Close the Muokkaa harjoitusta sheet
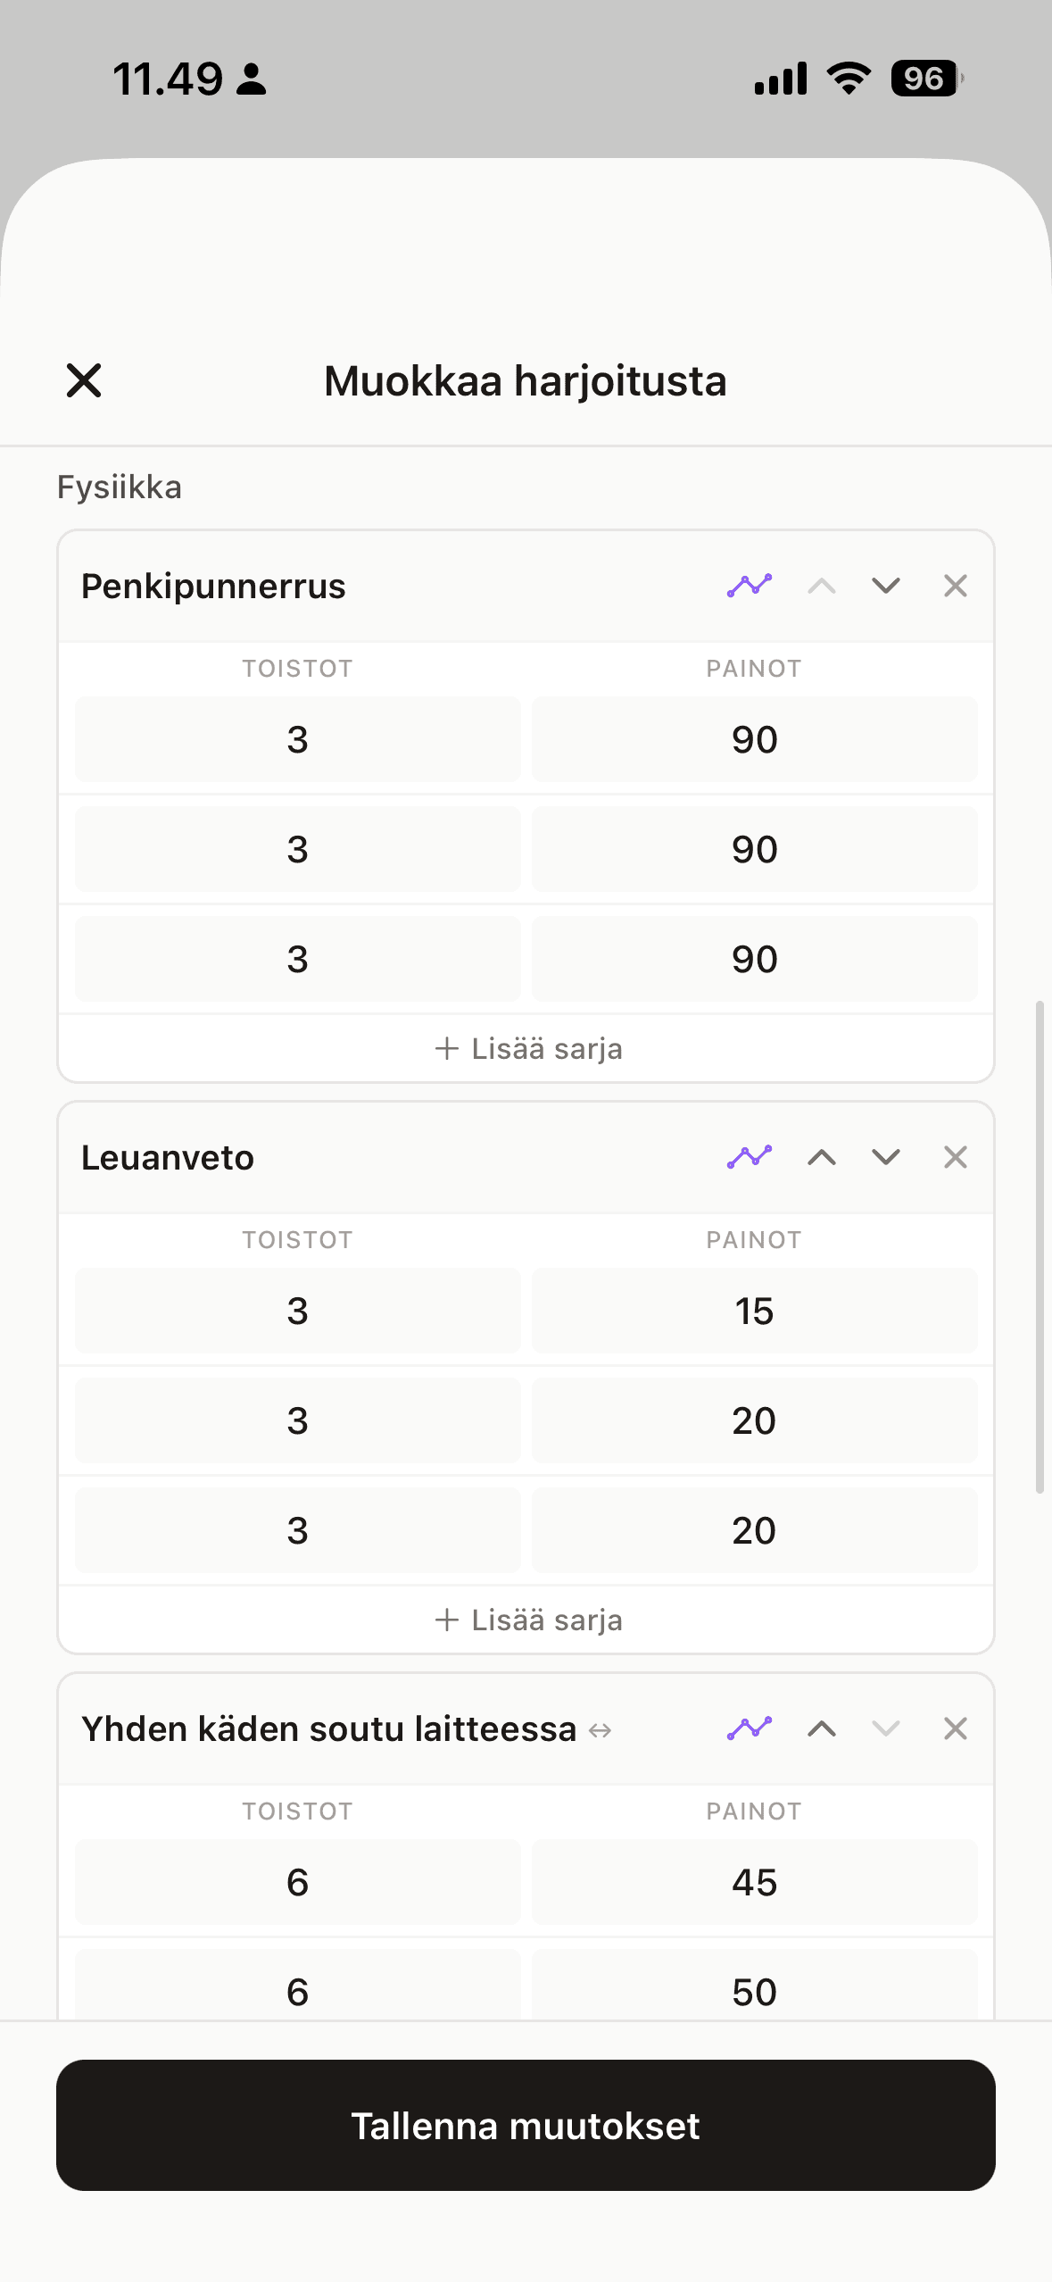This screenshot has height=2282, width=1052. (84, 380)
